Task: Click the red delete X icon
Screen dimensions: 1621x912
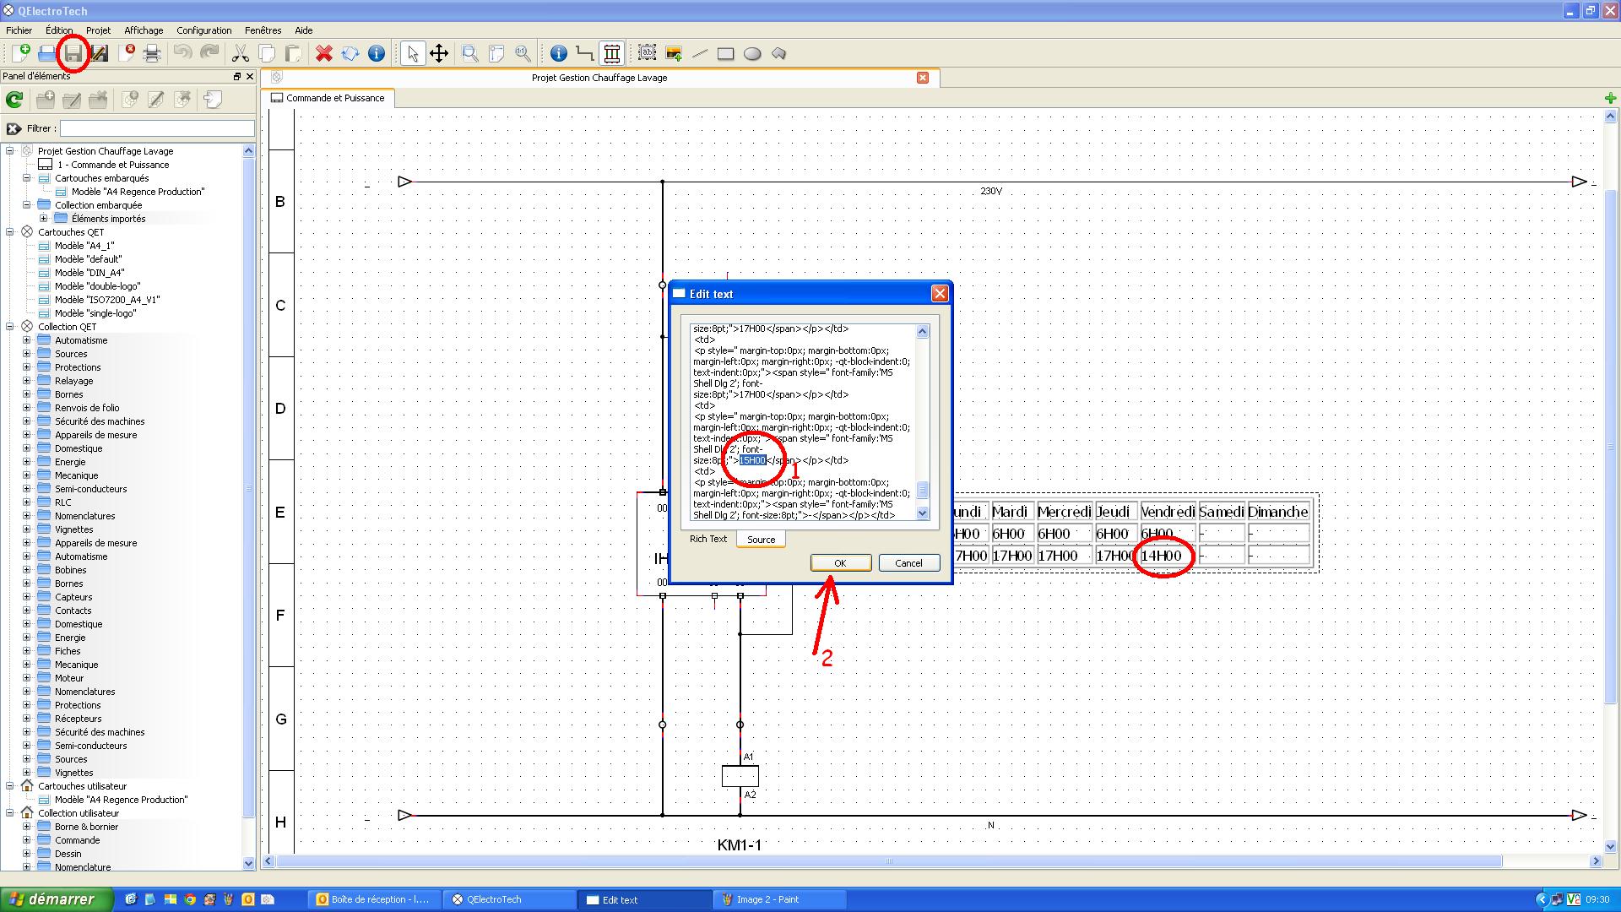Action: 323,54
